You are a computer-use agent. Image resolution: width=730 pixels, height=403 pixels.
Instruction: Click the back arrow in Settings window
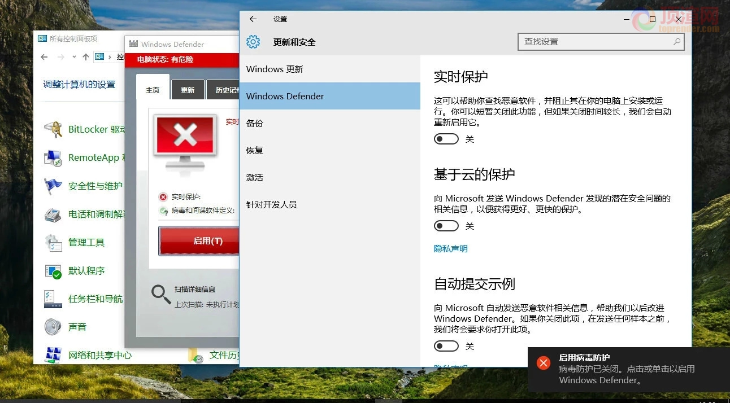(253, 19)
